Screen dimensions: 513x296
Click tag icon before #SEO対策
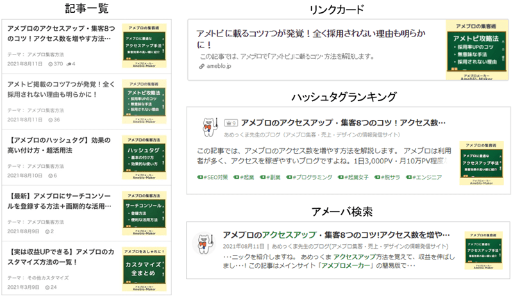(200, 177)
